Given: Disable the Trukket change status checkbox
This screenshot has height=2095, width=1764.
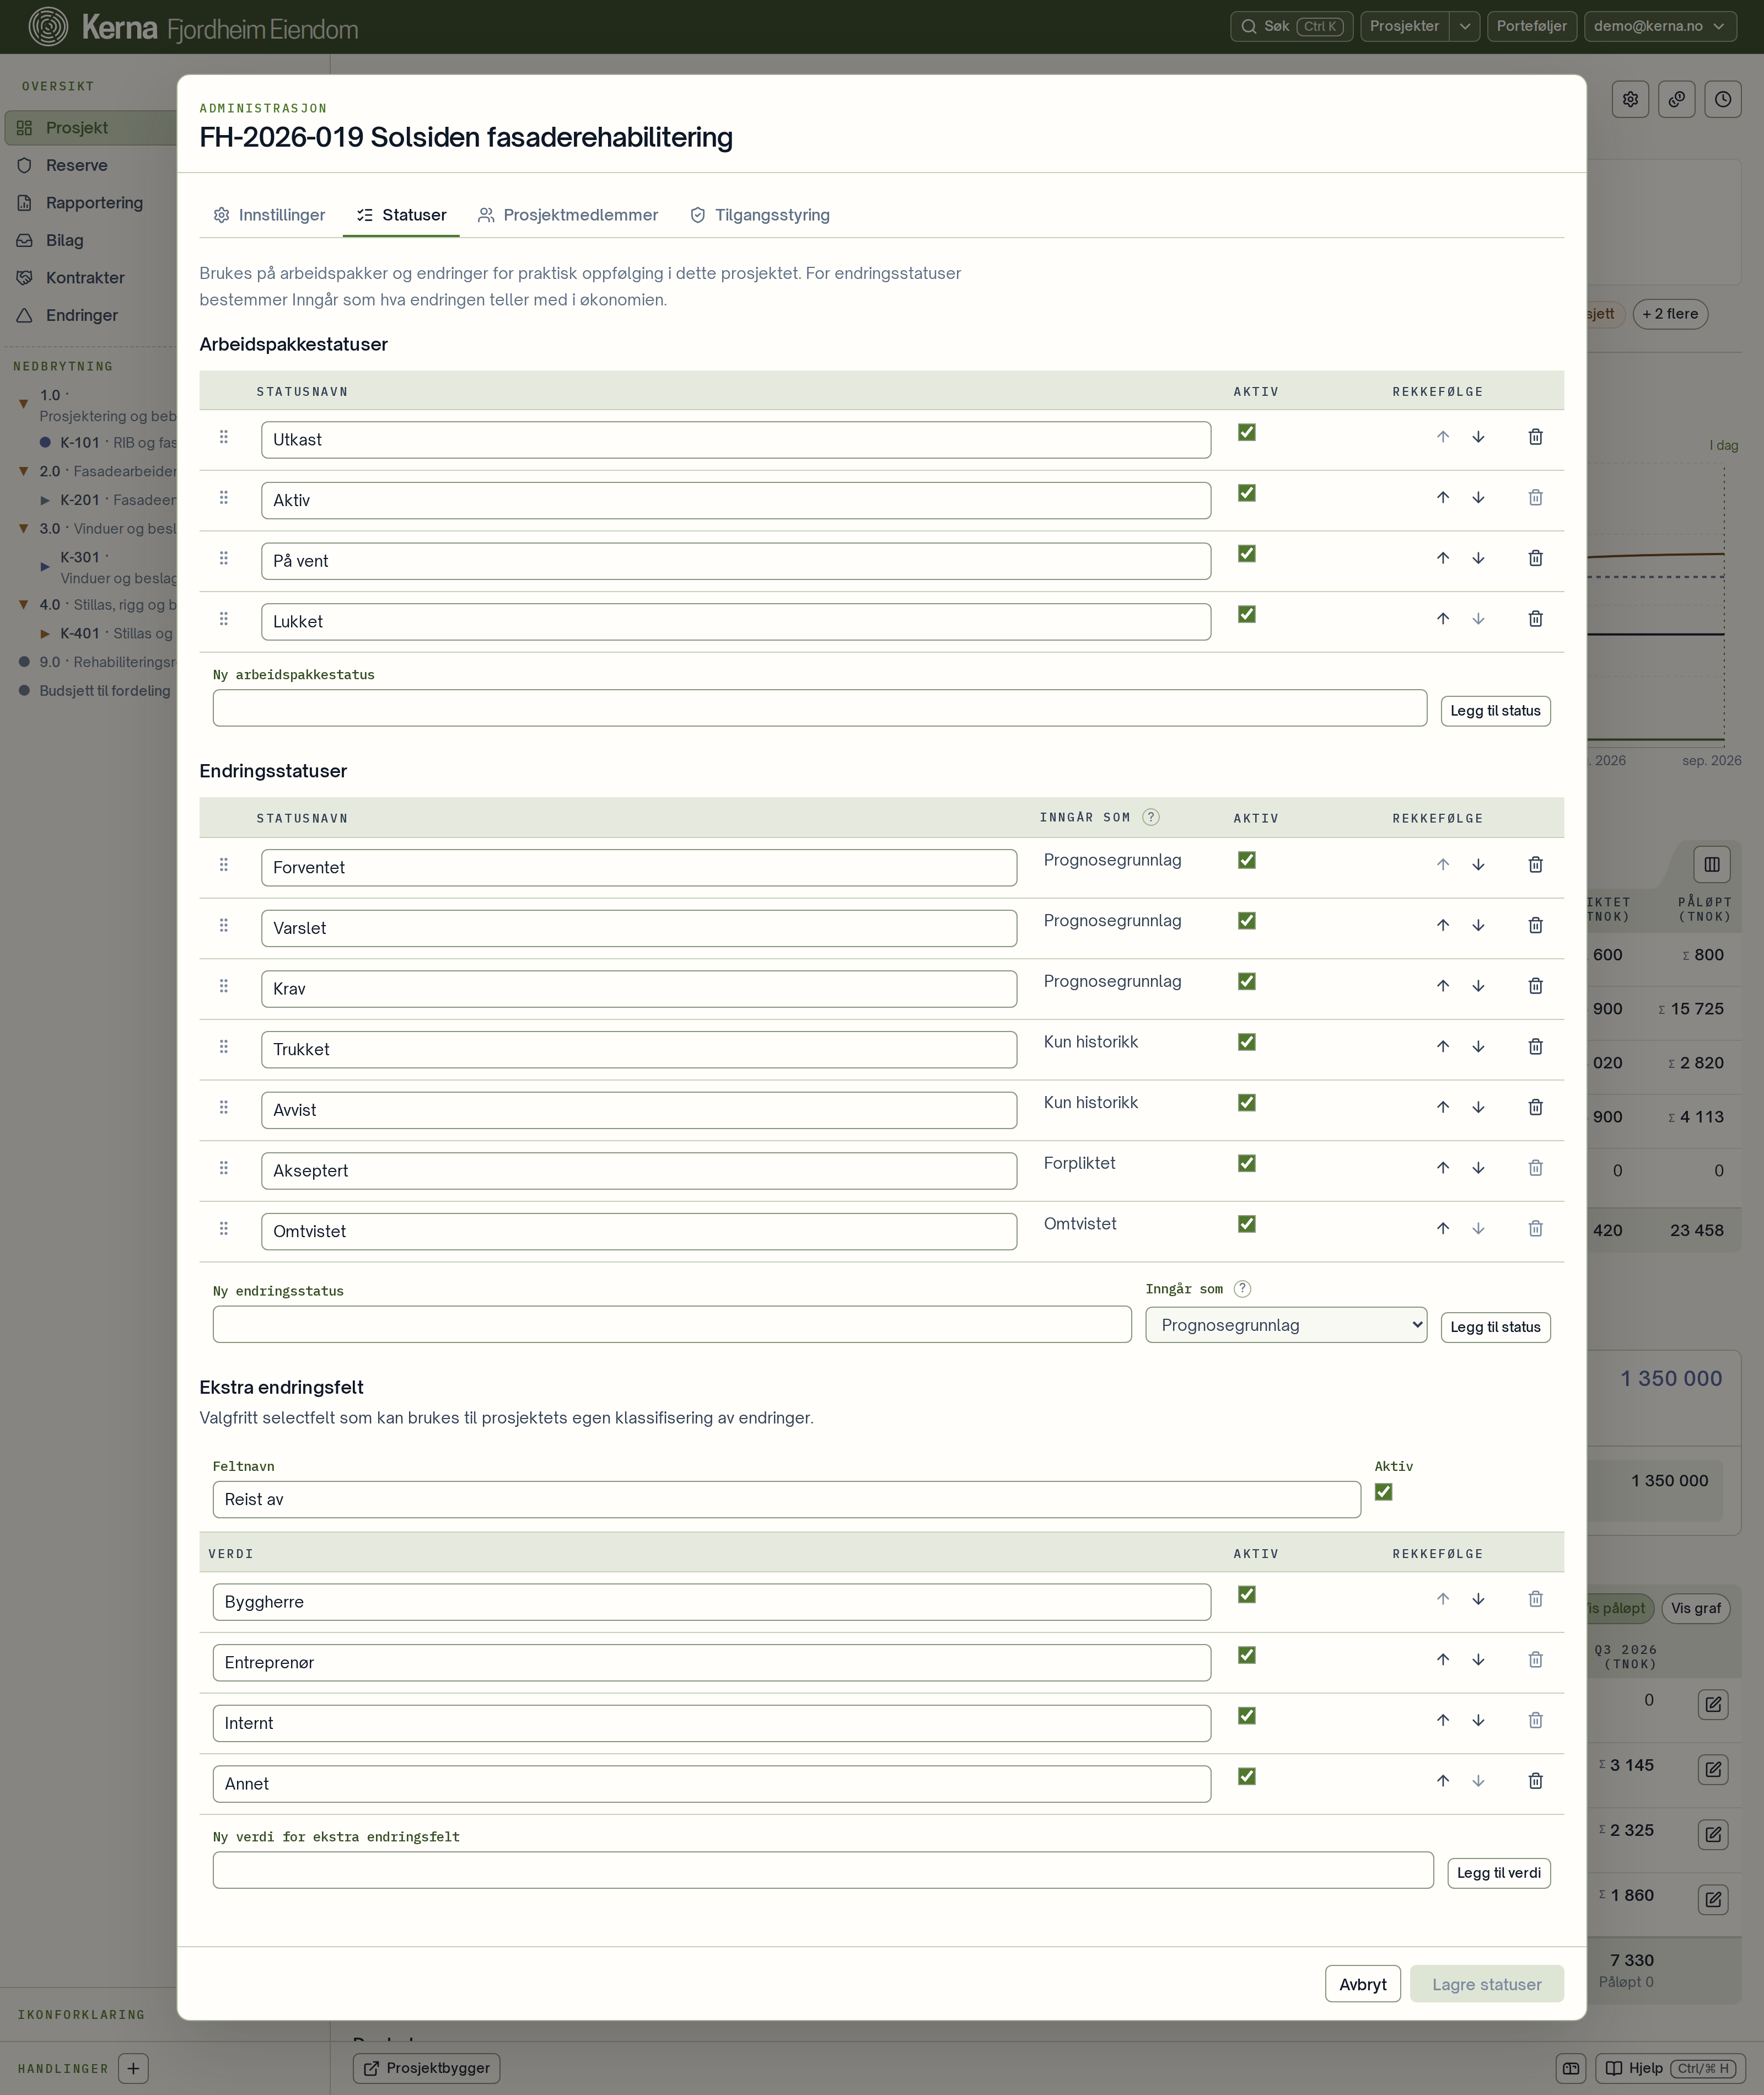Looking at the screenshot, I should pyautogui.click(x=1247, y=1042).
